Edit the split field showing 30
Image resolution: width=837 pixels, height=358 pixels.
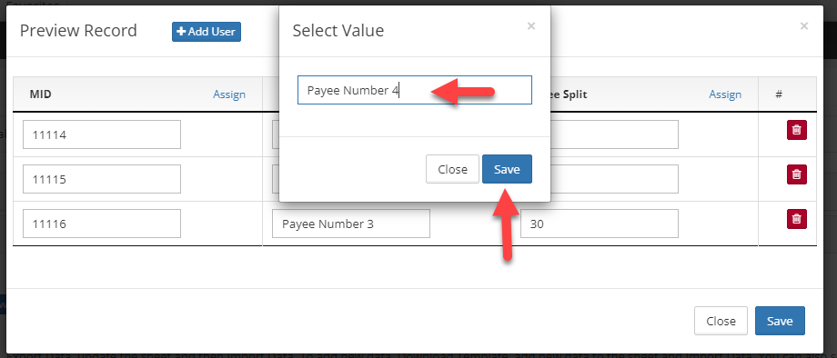pyautogui.click(x=599, y=224)
